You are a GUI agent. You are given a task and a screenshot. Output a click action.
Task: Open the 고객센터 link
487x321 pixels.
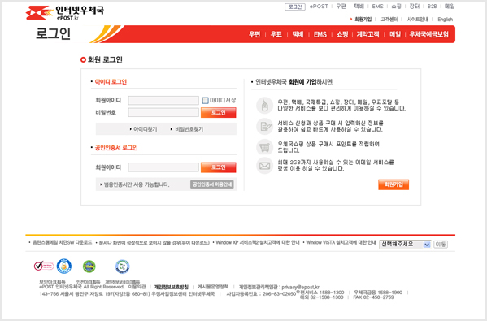(x=389, y=20)
